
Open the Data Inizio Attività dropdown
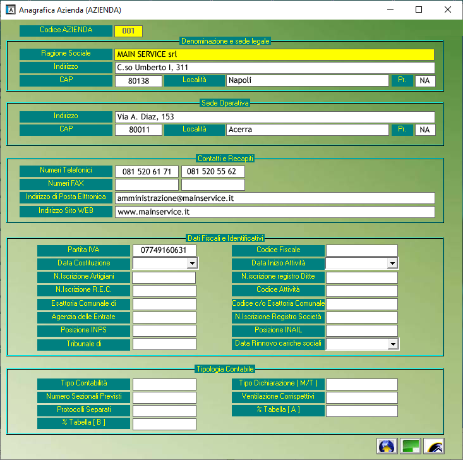[x=392, y=263]
